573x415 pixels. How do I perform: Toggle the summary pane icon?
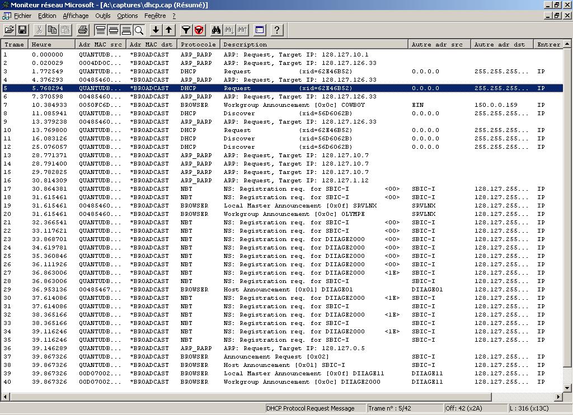tap(101, 30)
